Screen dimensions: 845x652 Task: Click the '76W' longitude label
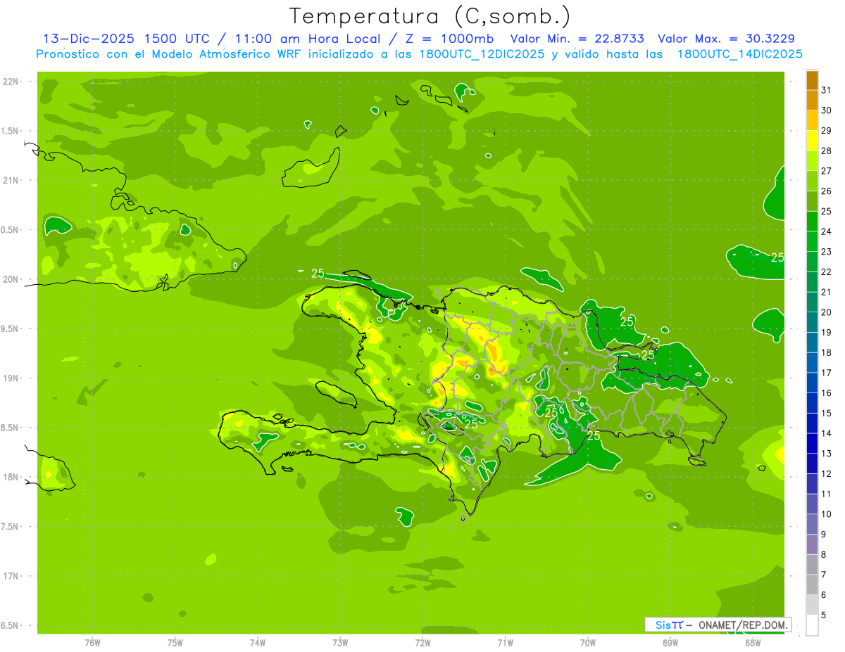pos(92,643)
